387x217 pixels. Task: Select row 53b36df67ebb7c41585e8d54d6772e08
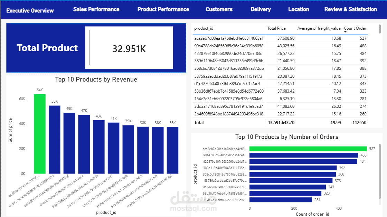click(x=280, y=91)
